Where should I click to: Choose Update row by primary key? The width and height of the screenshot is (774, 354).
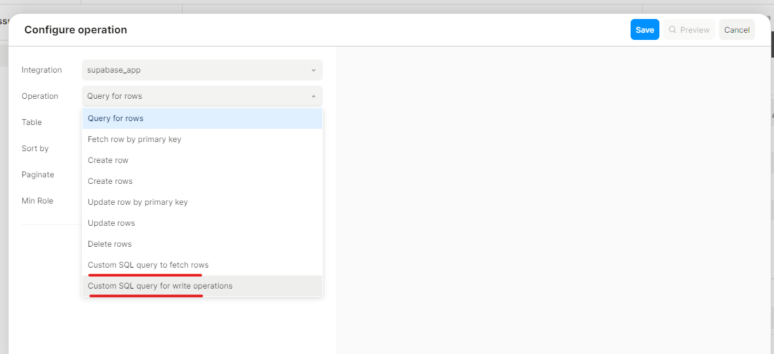coord(138,202)
